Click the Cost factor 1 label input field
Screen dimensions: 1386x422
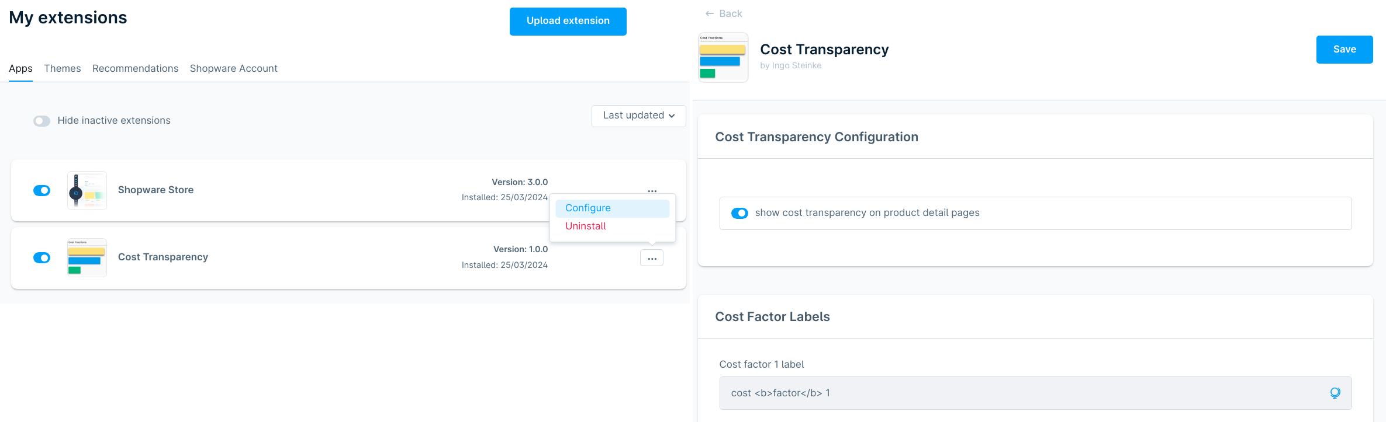tap(1035, 393)
